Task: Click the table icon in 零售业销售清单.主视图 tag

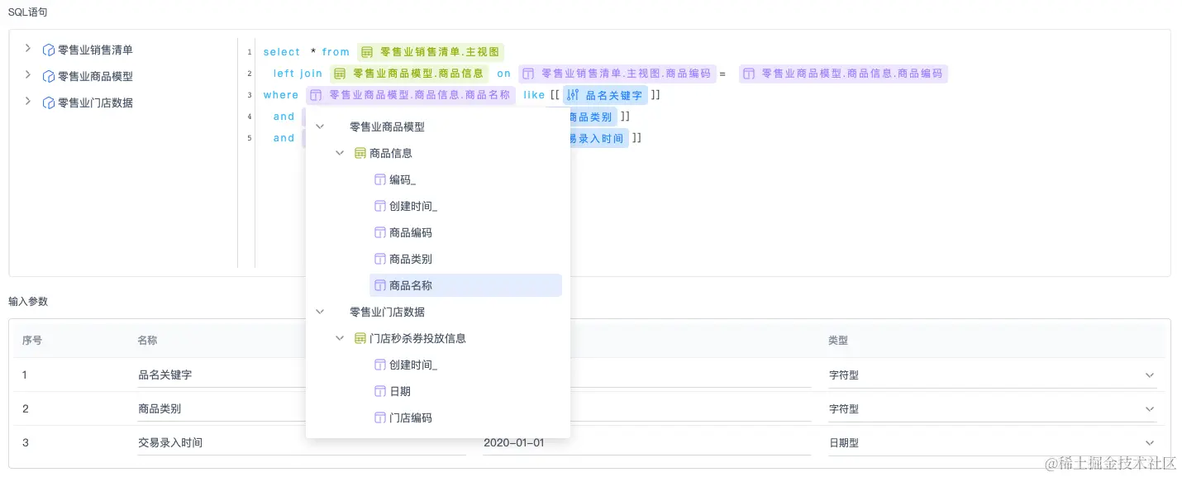Action: 367,52
